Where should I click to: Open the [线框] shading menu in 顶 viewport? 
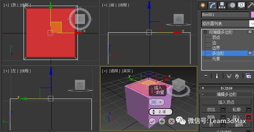tap(25, 5)
